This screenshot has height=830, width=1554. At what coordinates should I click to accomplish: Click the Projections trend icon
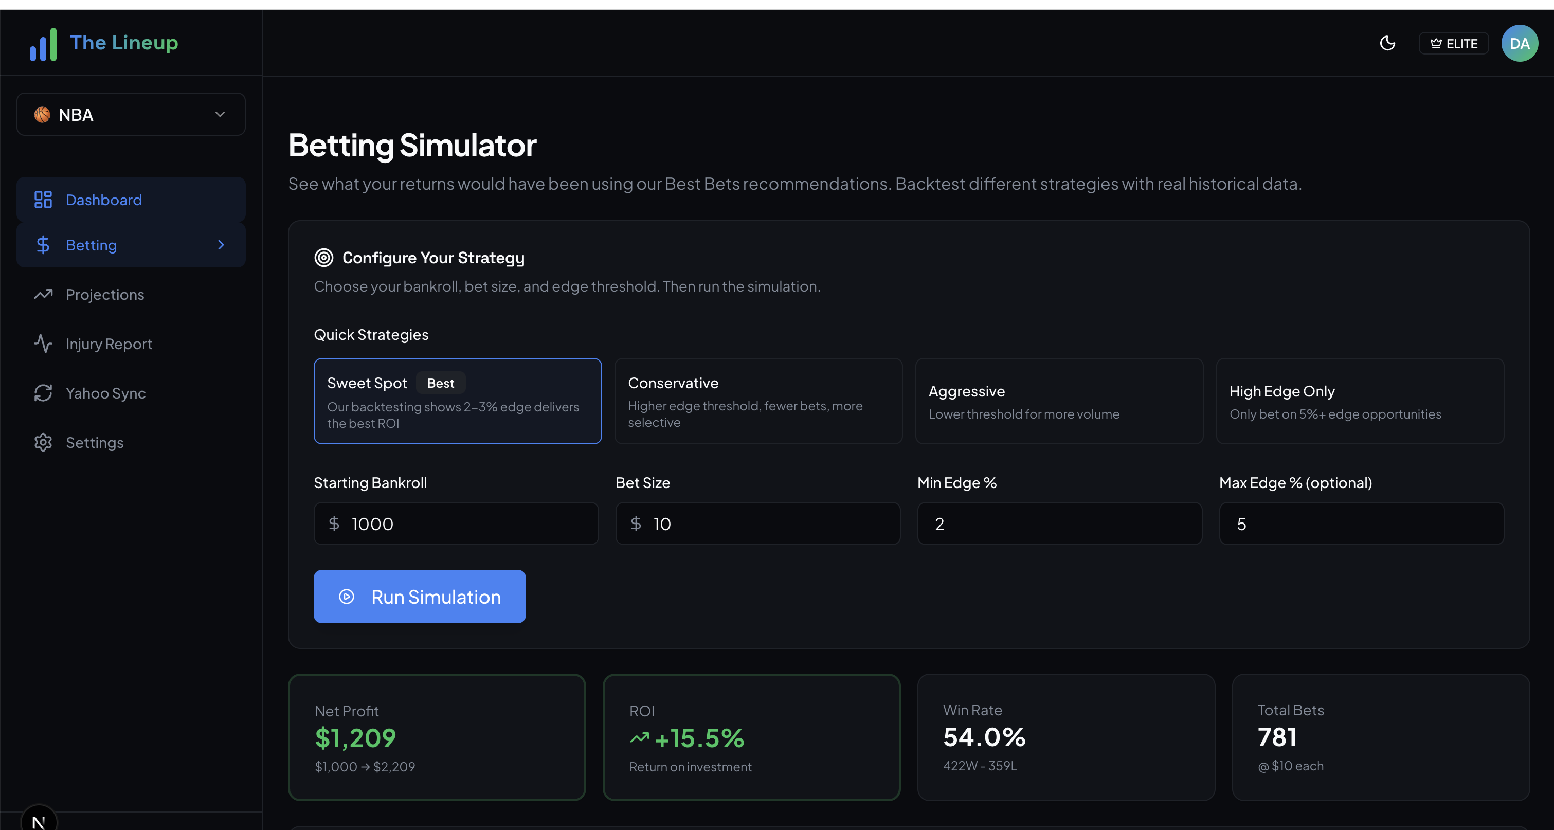[x=43, y=294]
